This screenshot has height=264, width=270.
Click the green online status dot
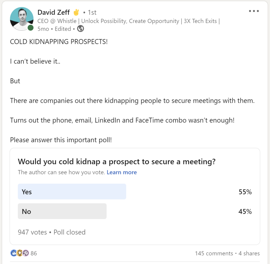click(31, 28)
